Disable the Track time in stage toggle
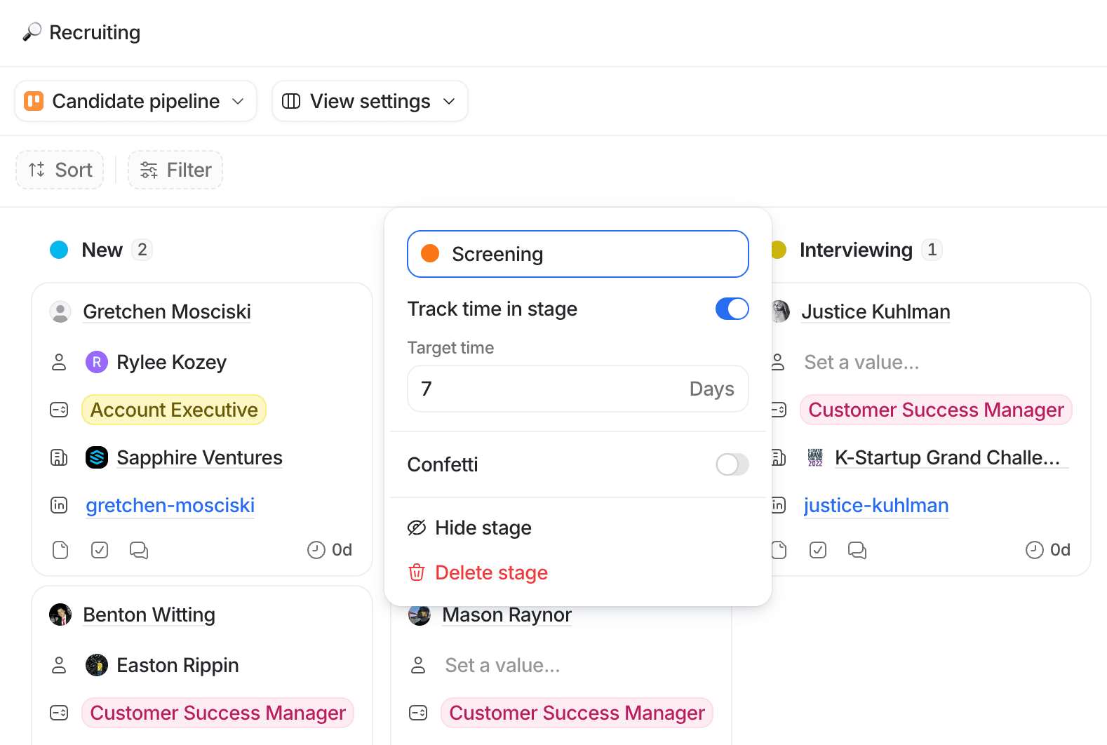Image resolution: width=1107 pixels, height=745 pixels. [732, 309]
